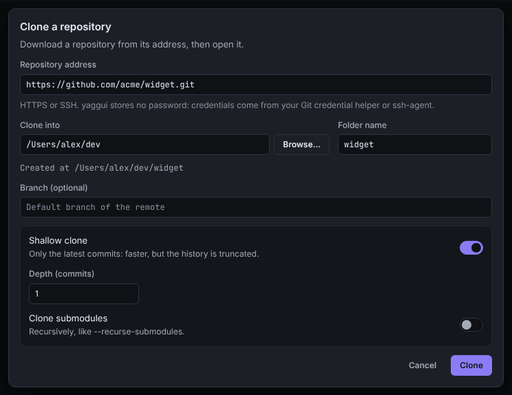
Task: Click 'Created at /Users/alex/dev/widget' text
Action: point(102,168)
